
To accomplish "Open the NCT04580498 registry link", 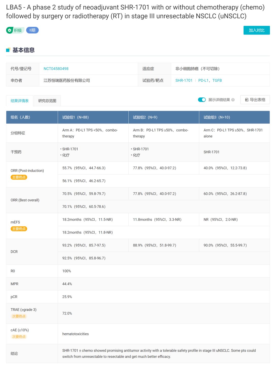I will click(x=56, y=69).
